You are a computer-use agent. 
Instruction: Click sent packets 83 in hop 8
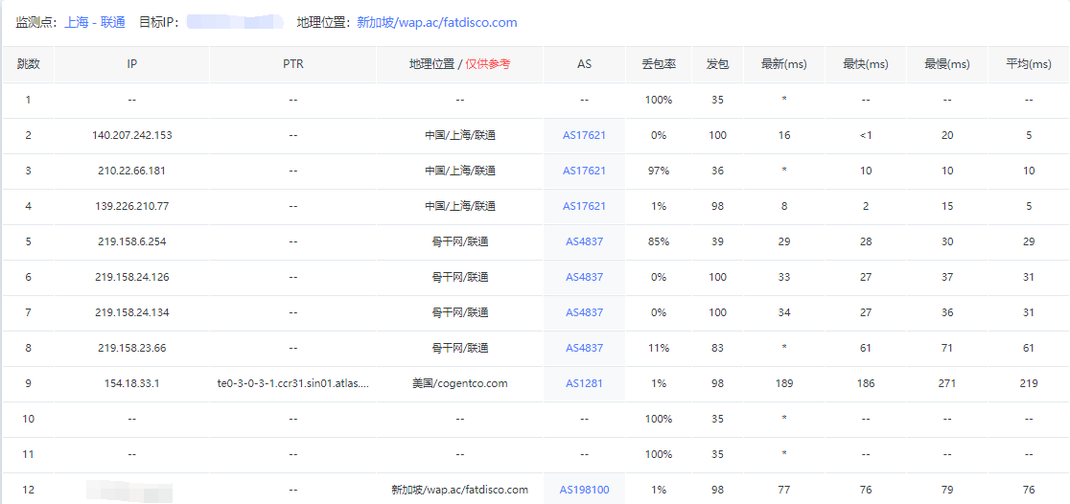717,348
